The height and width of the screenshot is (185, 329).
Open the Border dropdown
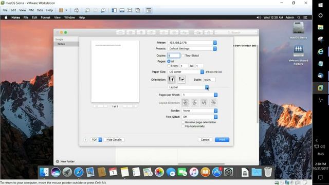199,110
